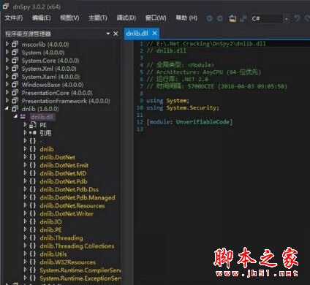Click the System.Core assembly icon

(x=15, y=61)
